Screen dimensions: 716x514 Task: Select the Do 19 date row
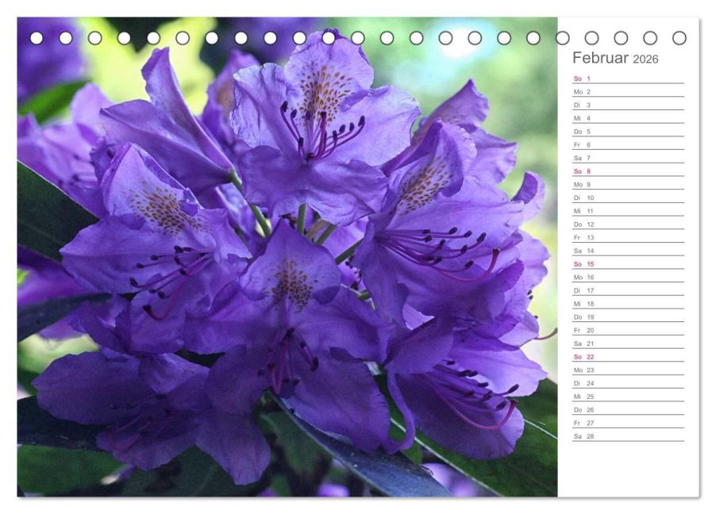coord(629,316)
